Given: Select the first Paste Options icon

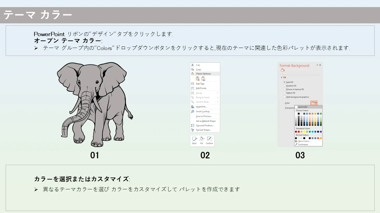Looking at the screenshot, I should click(x=198, y=79).
